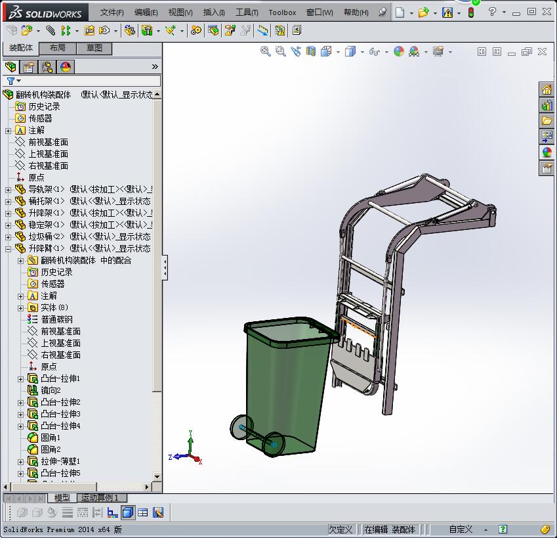Open Custom Properties icon in task pane
Screen dimensions: 557x538
click(547, 168)
